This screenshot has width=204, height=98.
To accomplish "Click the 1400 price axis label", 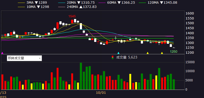I will (x=190, y=33).
